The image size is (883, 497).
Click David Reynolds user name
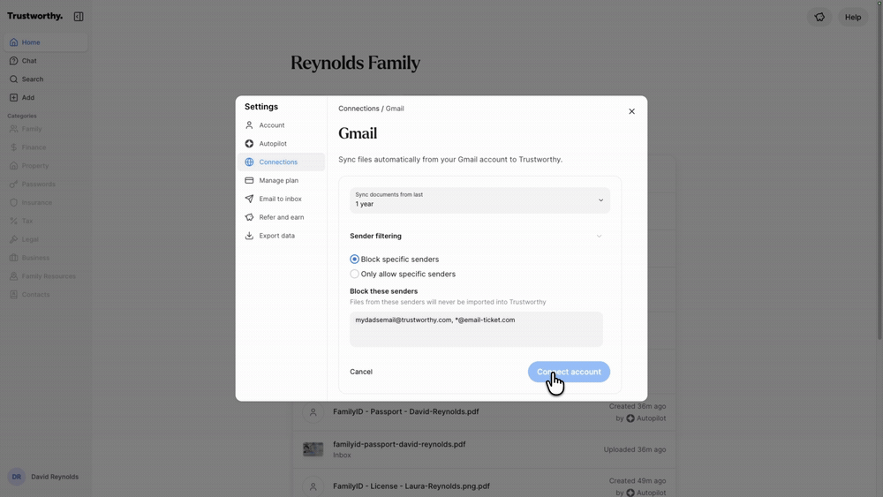point(55,477)
